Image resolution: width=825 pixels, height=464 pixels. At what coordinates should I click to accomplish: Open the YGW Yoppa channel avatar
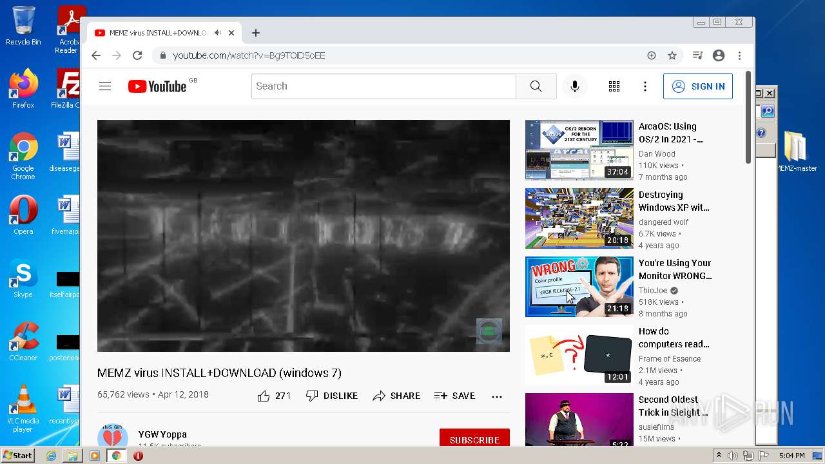(x=113, y=436)
